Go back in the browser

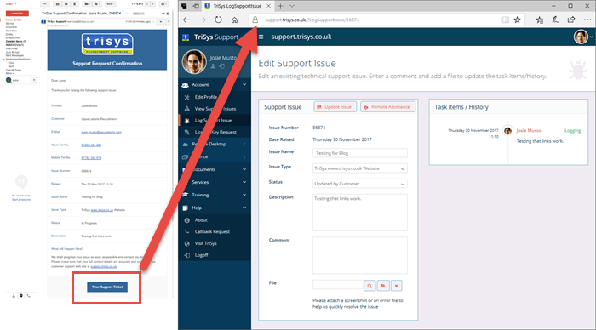pyautogui.click(x=186, y=20)
